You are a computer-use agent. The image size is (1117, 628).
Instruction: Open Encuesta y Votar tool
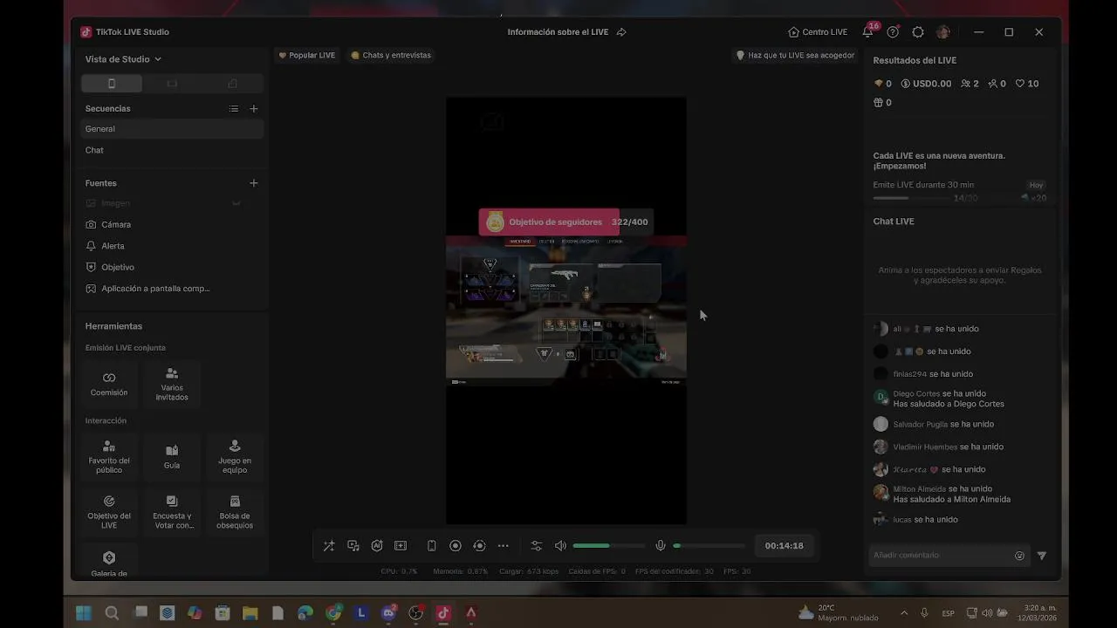click(172, 512)
